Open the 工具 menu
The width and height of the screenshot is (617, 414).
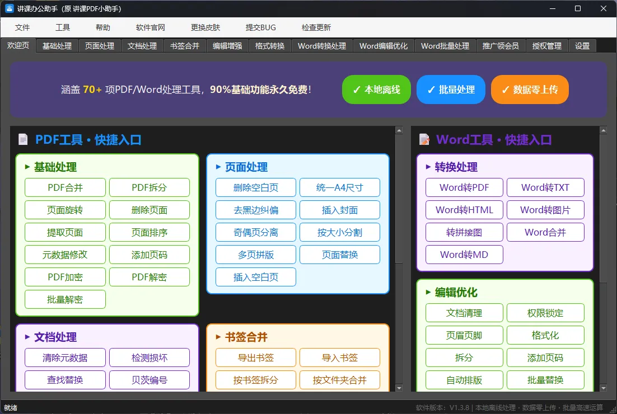[63, 27]
